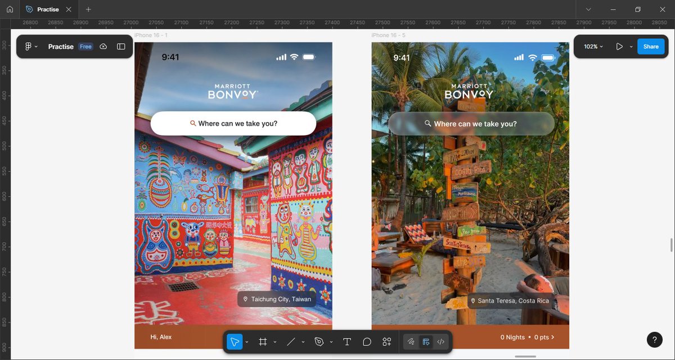Select the Comment tool
The height and width of the screenshot is (360, 675).
[x=367, y=341]
